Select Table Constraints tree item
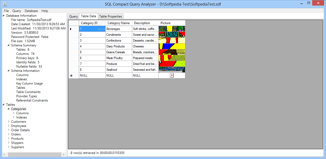The width and height of the screenshot is (326, 159). pyautogui.click(x=28, y=92)
